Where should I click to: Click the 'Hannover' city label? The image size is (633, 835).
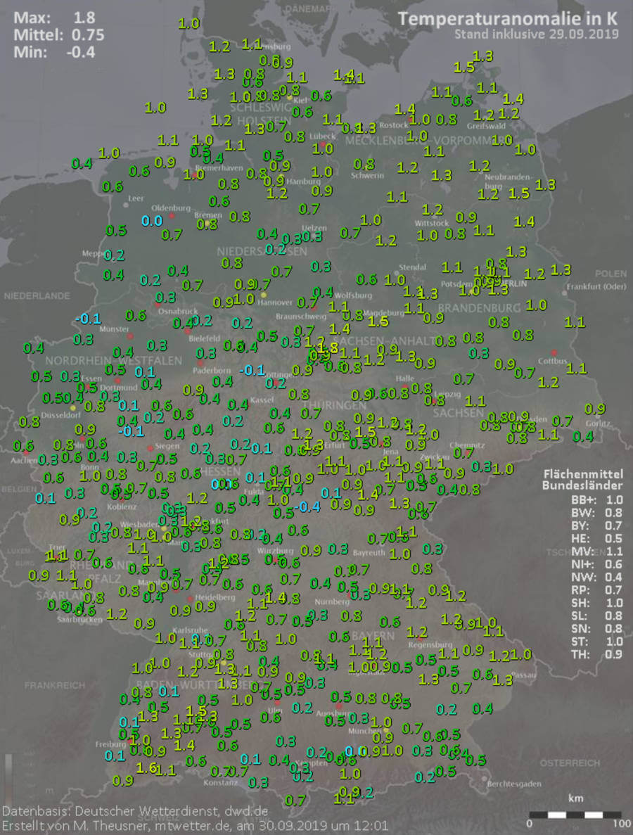tap(275, 302)
